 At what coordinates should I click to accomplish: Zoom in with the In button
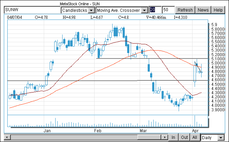click(173, 137)
